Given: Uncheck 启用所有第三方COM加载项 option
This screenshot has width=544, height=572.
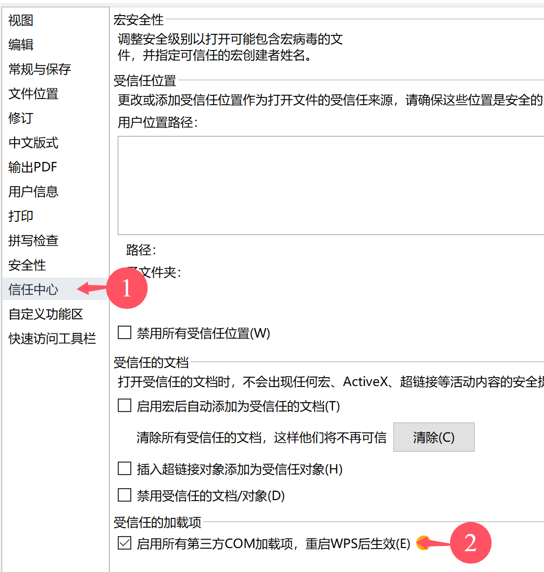Looking at the screenshot, I should pos(124,543).
